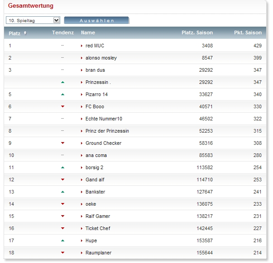Open the Echte Nummer10 link
The width and height of the screenshot is (273, 263).
104,119
